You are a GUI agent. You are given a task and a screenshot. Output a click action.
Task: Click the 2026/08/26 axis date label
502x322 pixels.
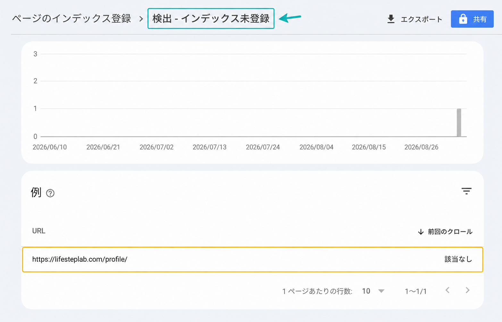click(x=421, y=147)
